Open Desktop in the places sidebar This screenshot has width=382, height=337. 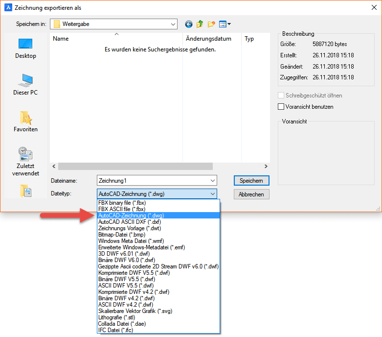coord(25,48)
